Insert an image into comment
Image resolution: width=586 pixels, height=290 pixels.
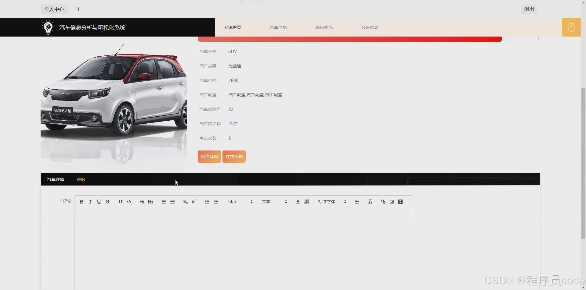(x=392, y=202)
